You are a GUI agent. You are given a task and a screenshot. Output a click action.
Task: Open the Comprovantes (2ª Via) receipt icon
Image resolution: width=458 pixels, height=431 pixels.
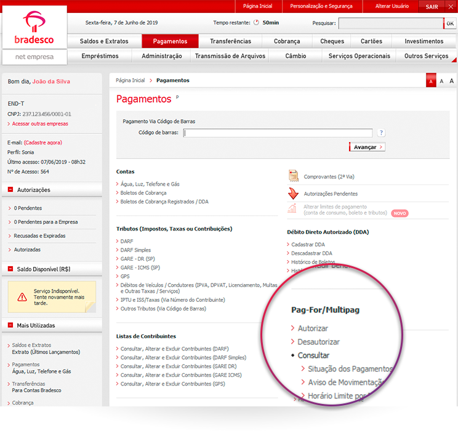pos(293,176)
